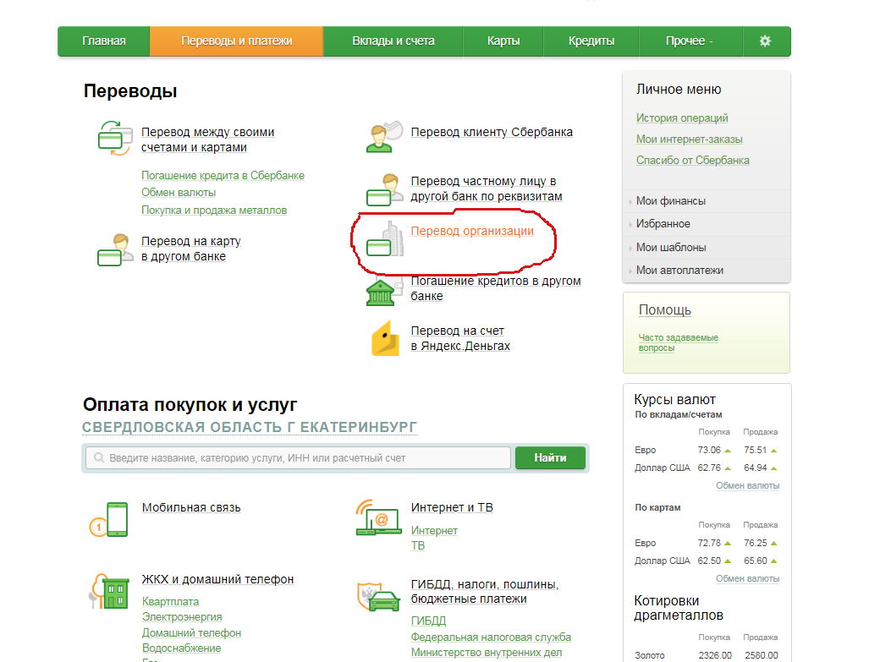Image resolution: width=869 pixels, height=662 pixels.
Task: Click the settings gear icon in navigation bar
Action: [x=765, y=41]
